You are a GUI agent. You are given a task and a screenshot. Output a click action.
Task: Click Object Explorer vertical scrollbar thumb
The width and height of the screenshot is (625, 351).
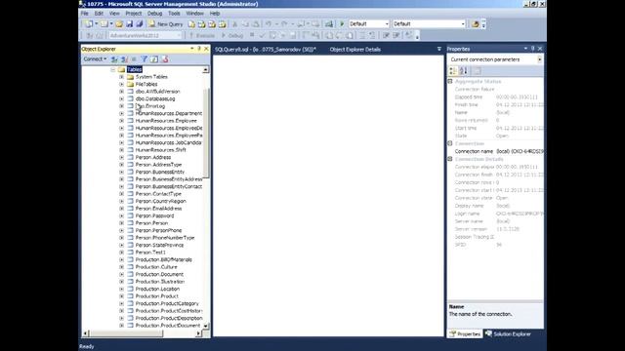tap(206, 133)
